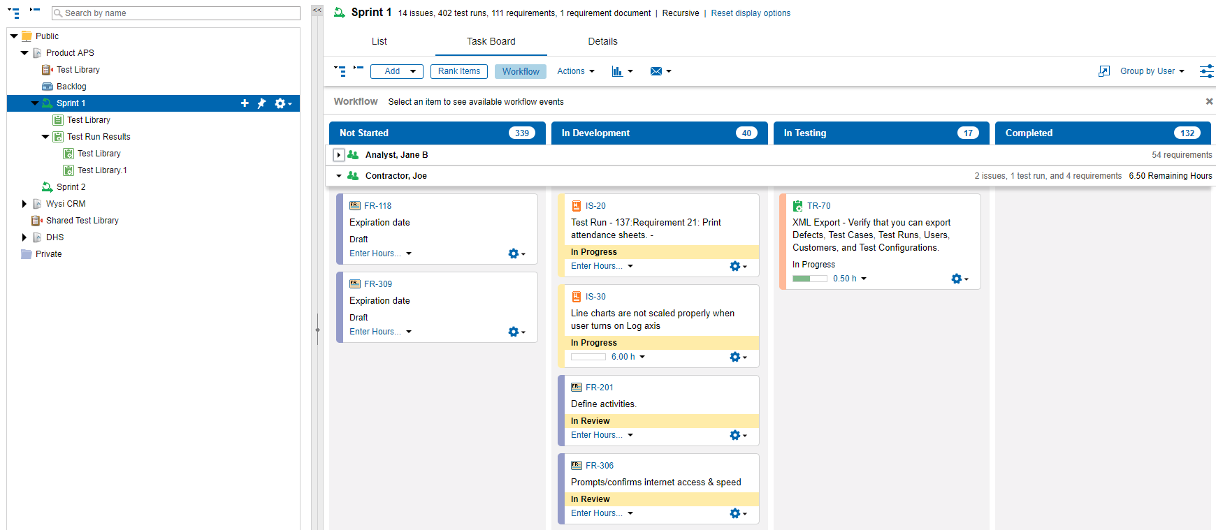Click the plus icon on Sprint 1 row
1216x530 pixels.
click(245, 103)
